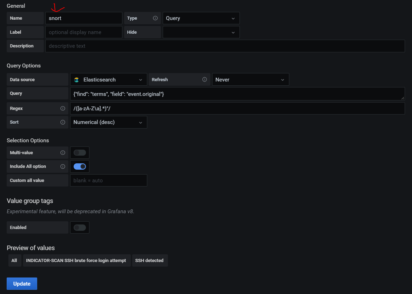This screenshot has height=294, width=412.
Task: Open the Hide dropdown
Action: (201, 32)
